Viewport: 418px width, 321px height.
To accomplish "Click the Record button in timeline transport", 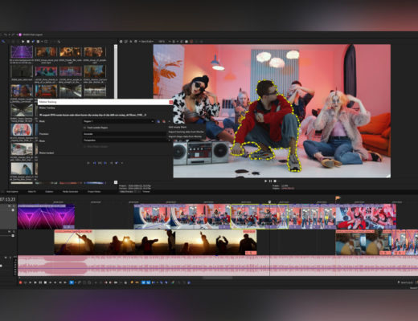I will [x=20, y=282].
